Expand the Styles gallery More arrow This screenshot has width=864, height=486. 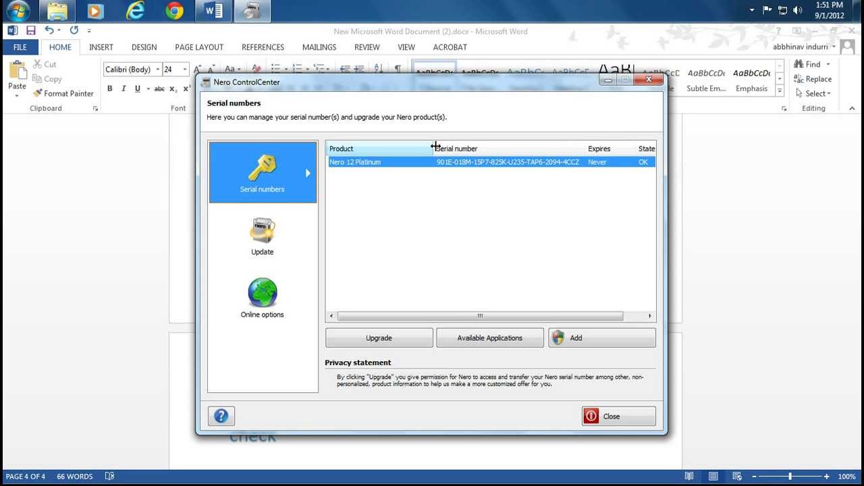(x=780, y=90)
